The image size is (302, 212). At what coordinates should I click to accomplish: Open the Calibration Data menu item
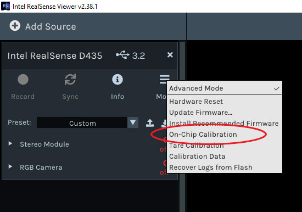click(x=197, y=157)
